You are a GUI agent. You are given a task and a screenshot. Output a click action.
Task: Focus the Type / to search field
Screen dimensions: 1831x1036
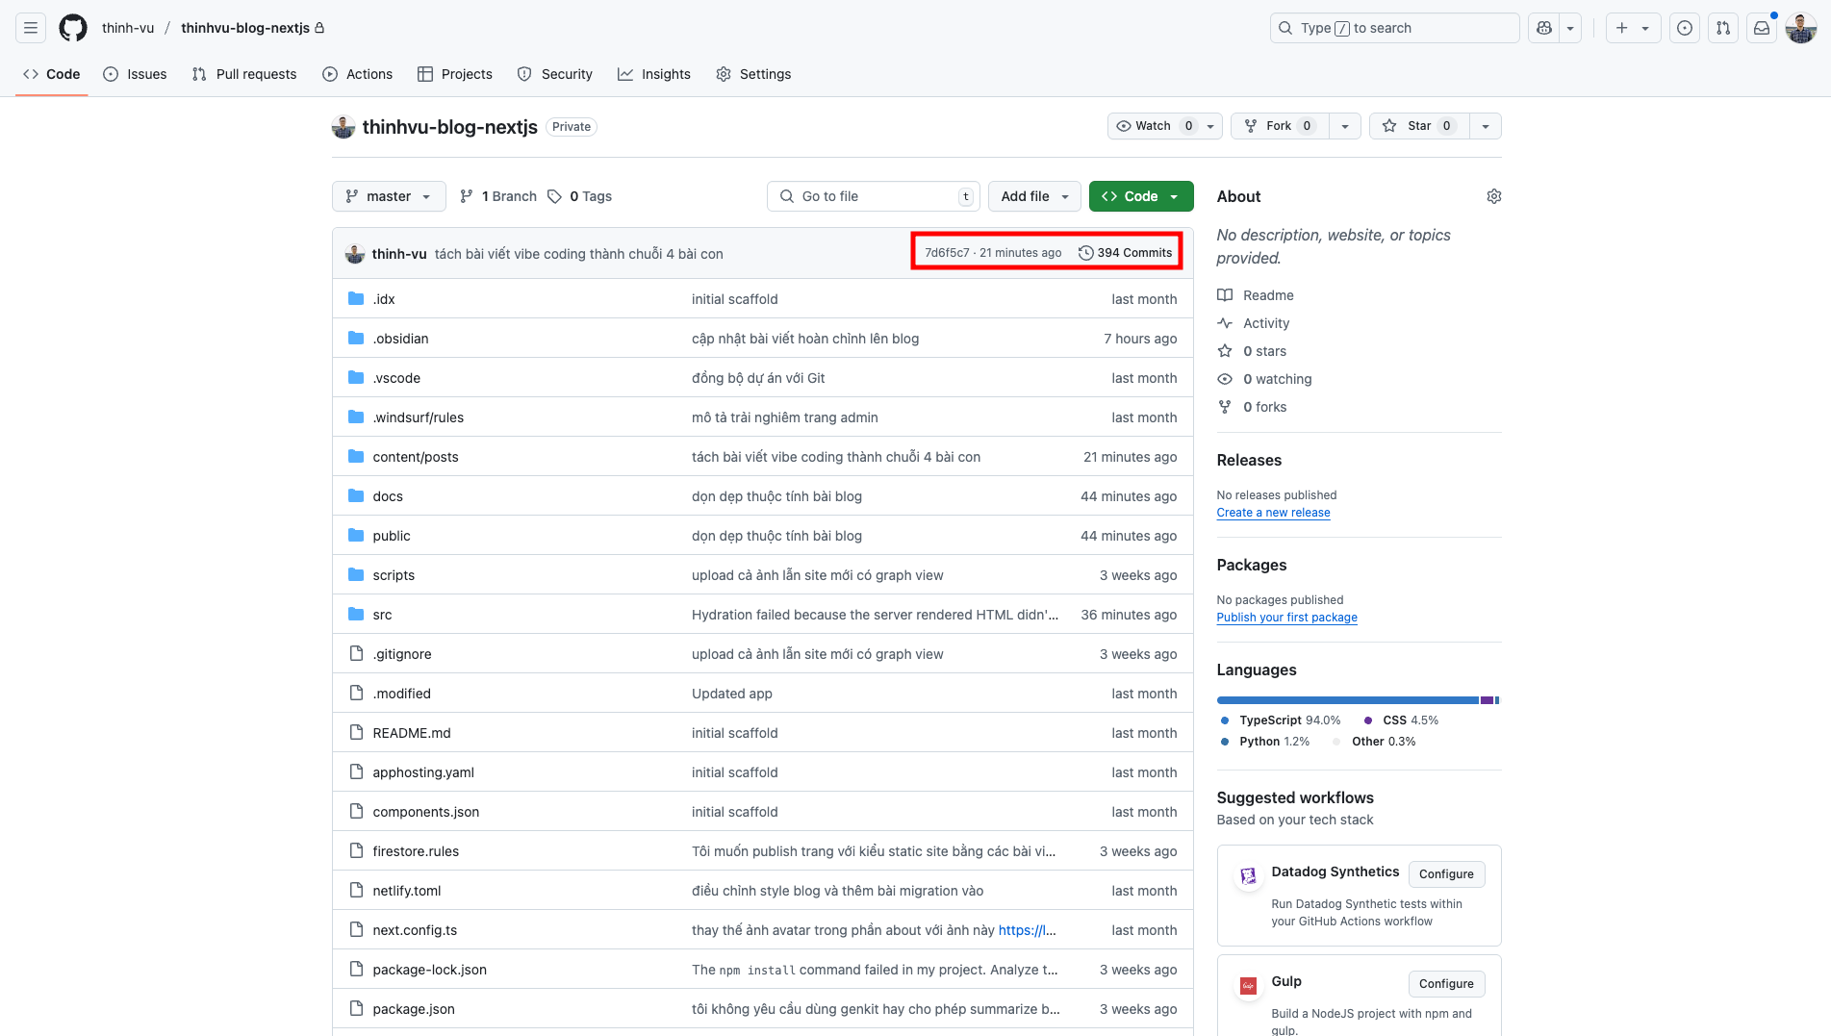click(x=1394, y=28)
